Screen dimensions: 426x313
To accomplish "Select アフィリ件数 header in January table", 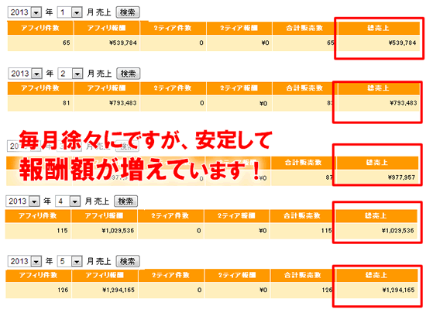I will [x=40, y=28].
